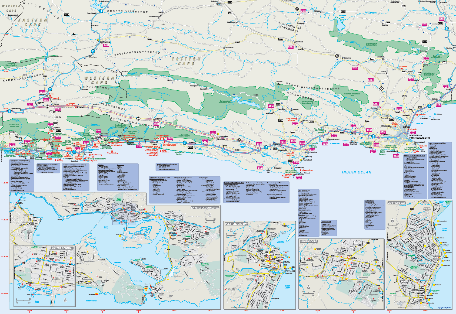
Task: Click the Fidela 1873 shipwreck icon
Action: coord(422,148)
